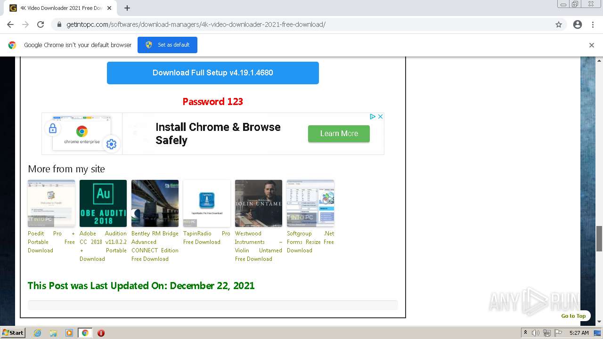Image resolution: width=603 pixels, height=339 pixels.
Task: Open Windows Explorer from the taskbar
Action: [53, 333]
